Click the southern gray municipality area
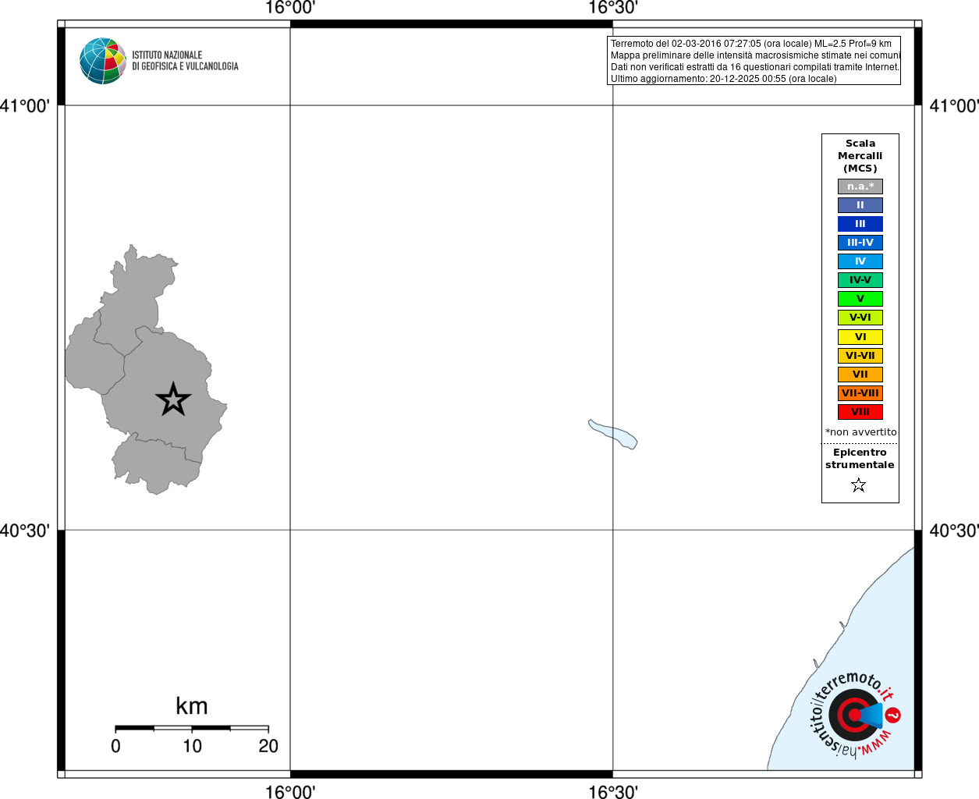This screenshot has height=799, width=979. [x=154, y=464]
